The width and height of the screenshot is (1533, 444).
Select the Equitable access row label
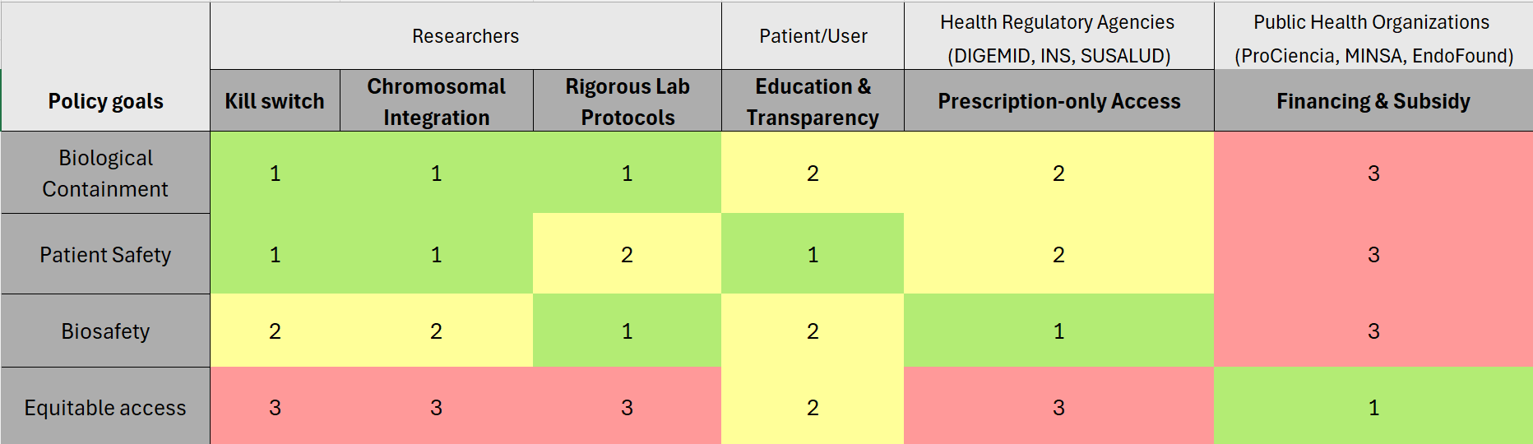[105, 407]
